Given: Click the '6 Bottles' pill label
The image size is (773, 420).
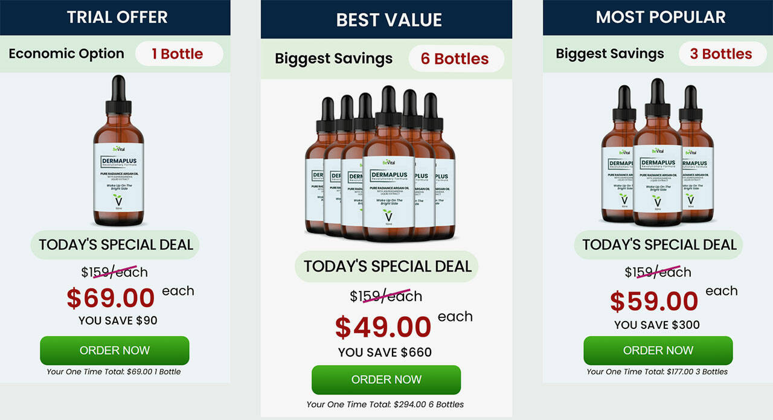Looking at the screenshot, I should pos(455,59).
